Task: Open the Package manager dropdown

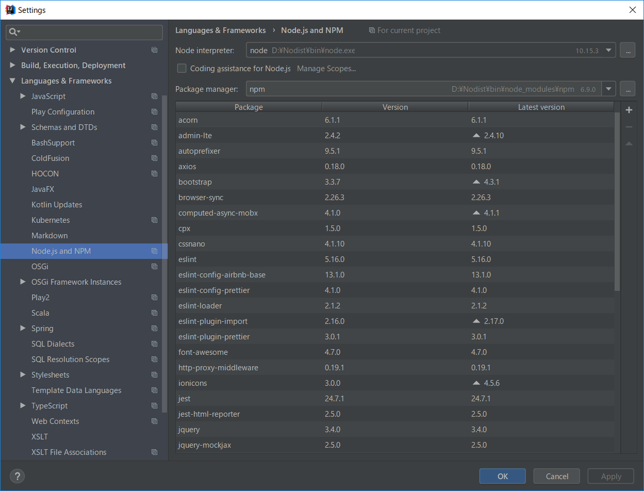Action: point(609,89)
